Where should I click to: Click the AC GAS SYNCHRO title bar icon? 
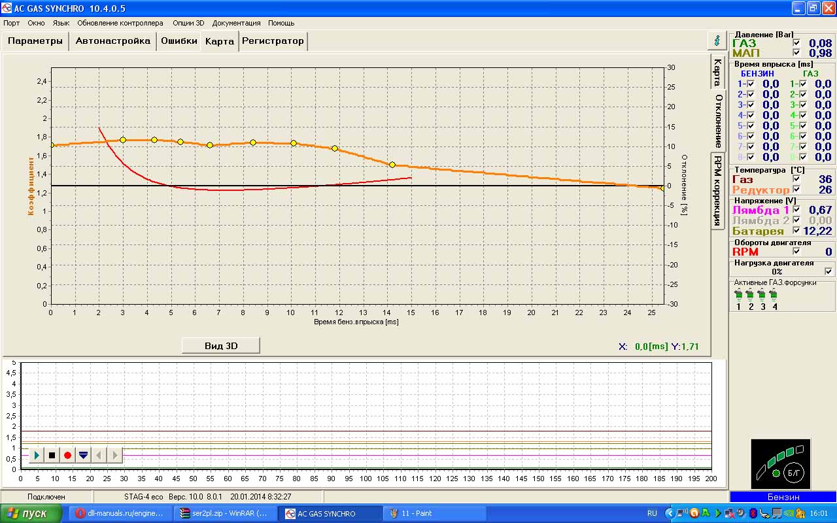coord(7,8)
